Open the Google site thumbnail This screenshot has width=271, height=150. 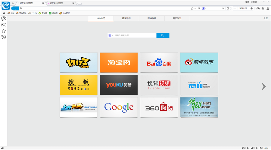point(119,107)
